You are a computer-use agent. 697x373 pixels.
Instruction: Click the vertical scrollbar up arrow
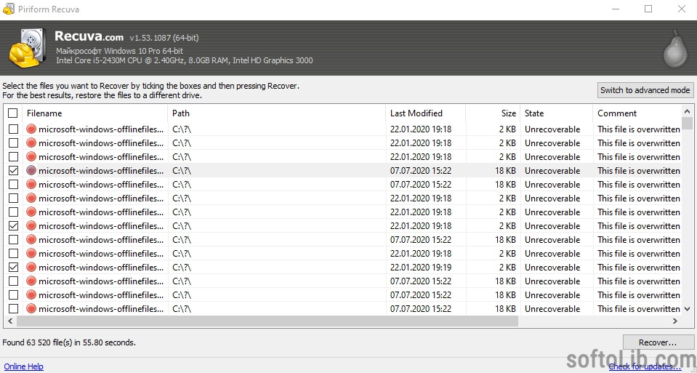(x=688, y=111)
